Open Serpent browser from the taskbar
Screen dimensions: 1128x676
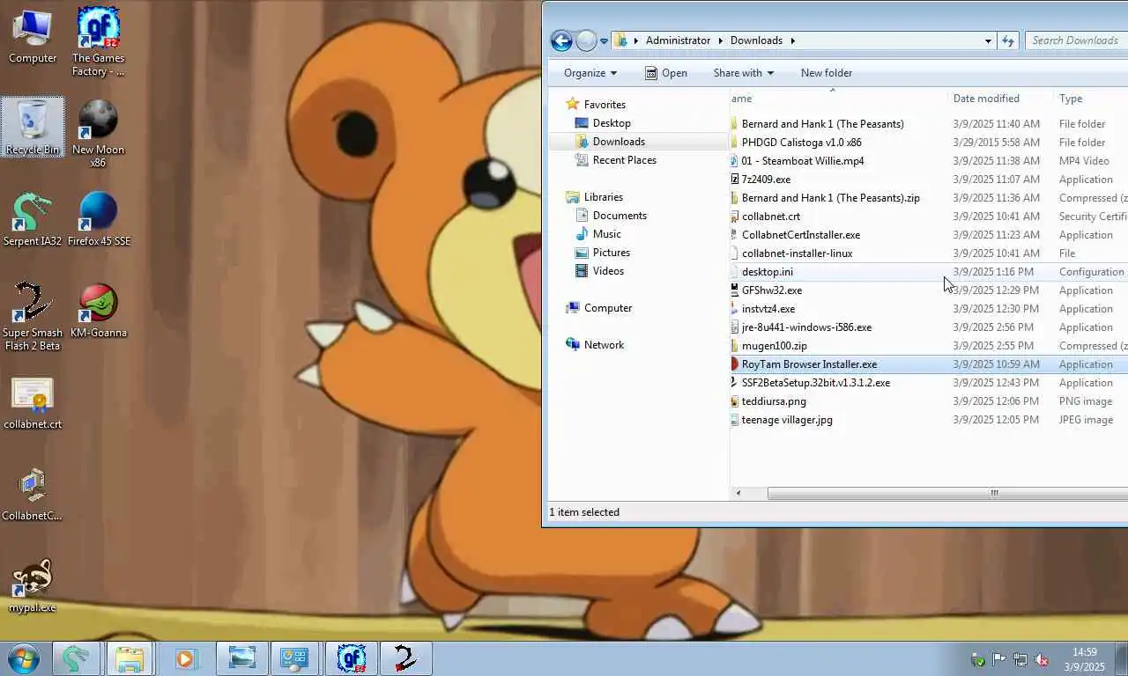pyautogui.click(x=75, y=658)
